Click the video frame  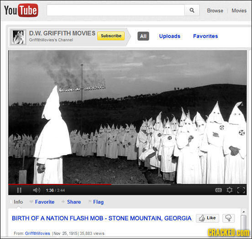pos(127,117)
